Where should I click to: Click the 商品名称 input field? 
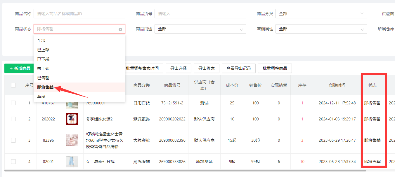coord(79,14)
